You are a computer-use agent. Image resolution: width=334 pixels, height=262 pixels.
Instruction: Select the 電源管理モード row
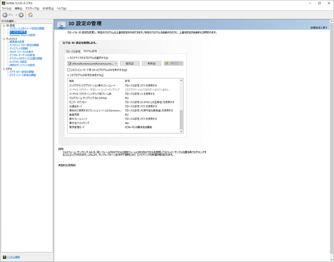pos(124,127)
